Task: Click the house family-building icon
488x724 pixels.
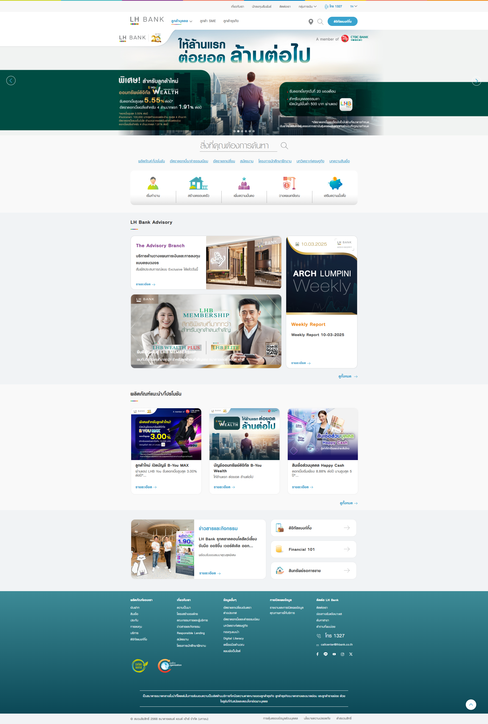Action: (198, 183)
